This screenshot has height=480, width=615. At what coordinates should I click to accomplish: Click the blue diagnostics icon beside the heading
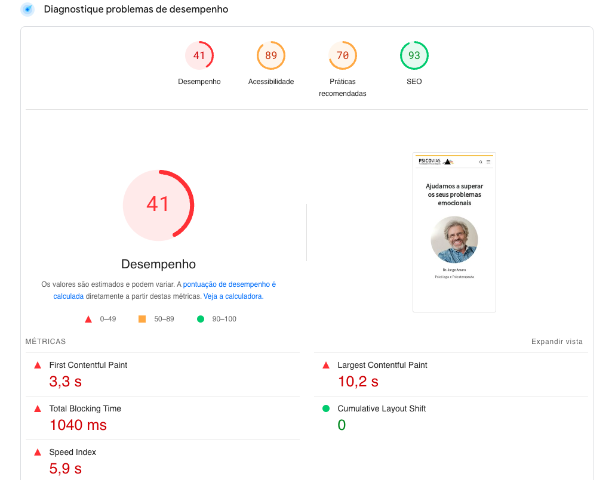pyautogui.click(x=27, y=10)
